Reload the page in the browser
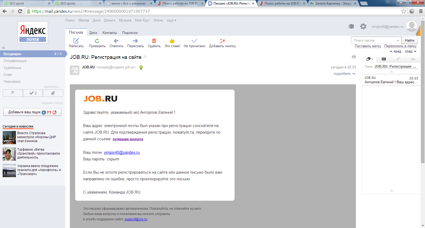This screenshot has height=228, width=425. [20, 11]
